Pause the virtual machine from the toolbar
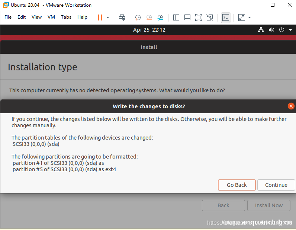This screenshot has width=296, height=230. coord(100,17)
